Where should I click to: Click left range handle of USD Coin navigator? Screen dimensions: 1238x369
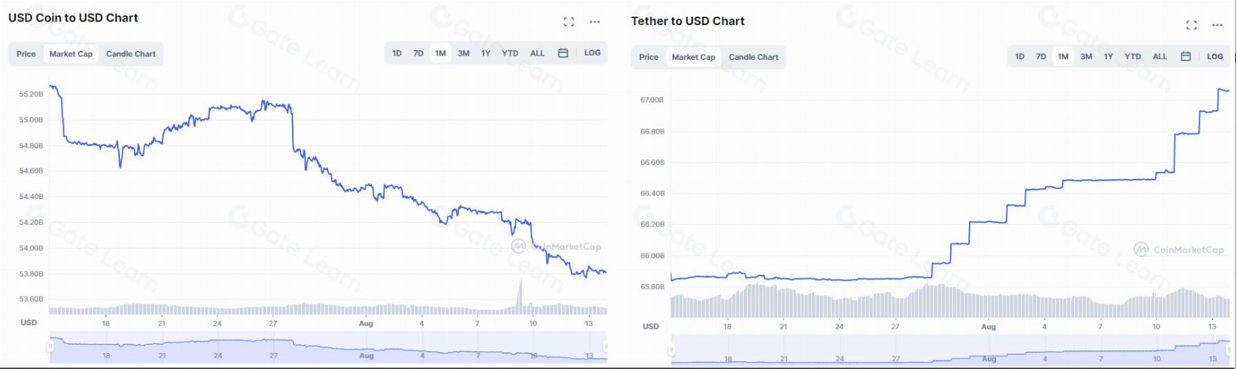50,346
